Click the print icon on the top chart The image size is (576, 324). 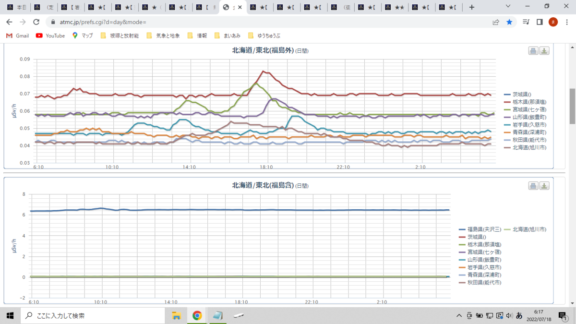(533, 51)
